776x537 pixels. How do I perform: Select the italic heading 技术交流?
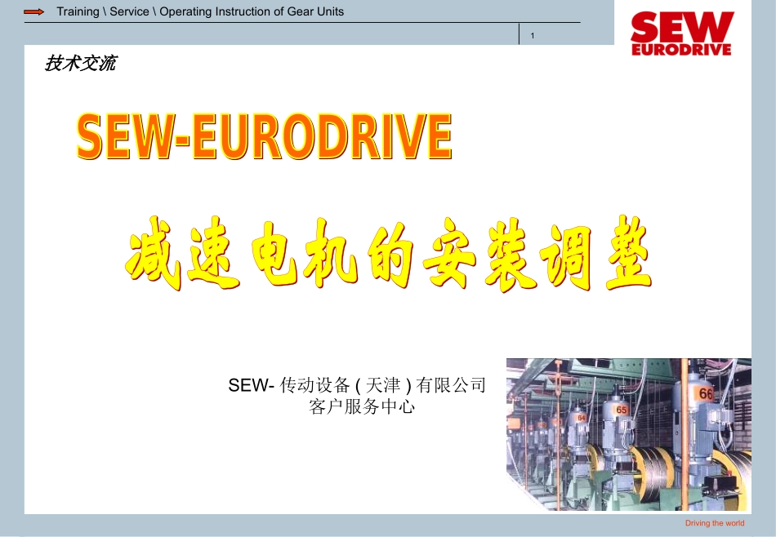[x=81, y=64]
